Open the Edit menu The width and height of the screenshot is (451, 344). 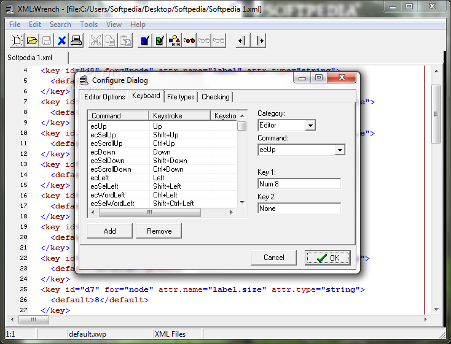click(35, 25)
